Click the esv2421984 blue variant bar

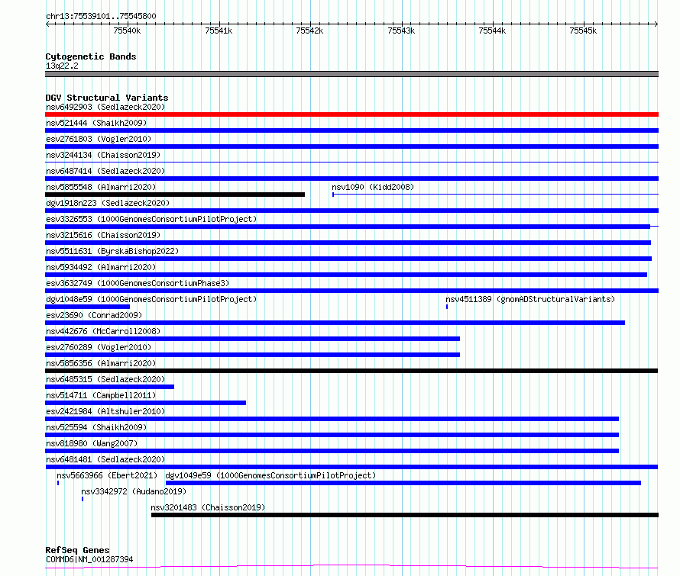[x=332, y=419]
